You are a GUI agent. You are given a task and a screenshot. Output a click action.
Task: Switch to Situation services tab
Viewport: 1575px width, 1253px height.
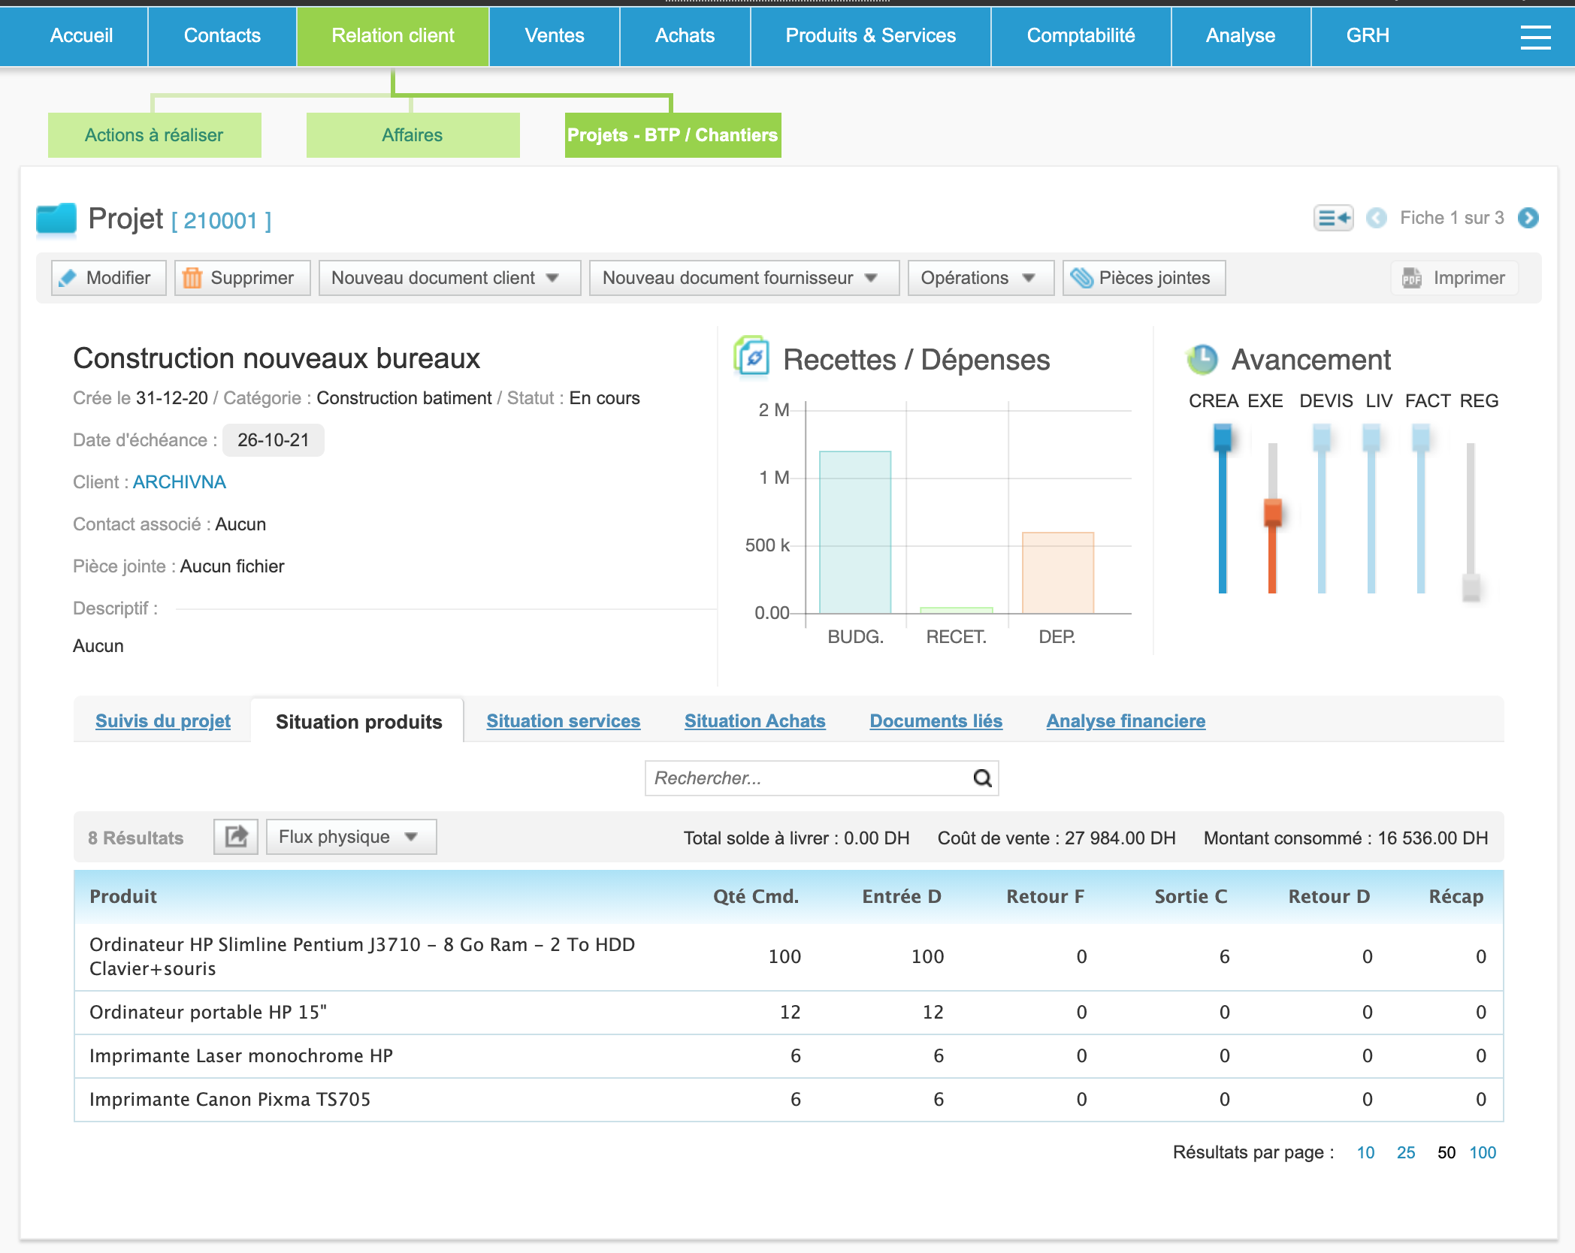click(563, 721)
